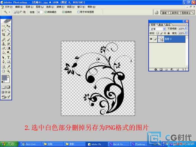Viewport: 196px width, 147px height.
Task: Select the Eyedropper tool
Action: click(x=8, y=67)
